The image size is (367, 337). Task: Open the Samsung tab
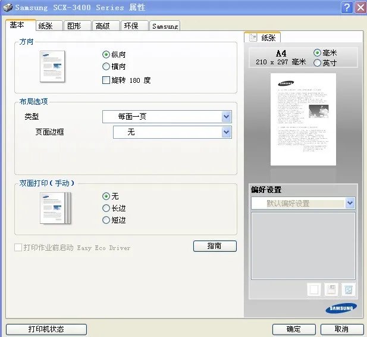coord(165,26)
